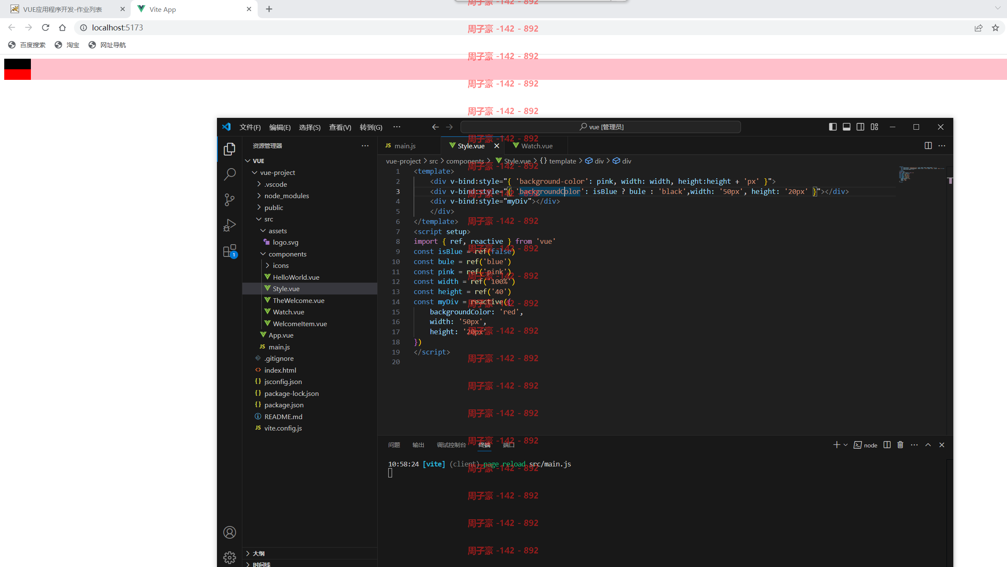Image resolution: width=1007 pixels, height=567 pixels.
Task: Close the terminal panel
Action: [x=942, y=445]
